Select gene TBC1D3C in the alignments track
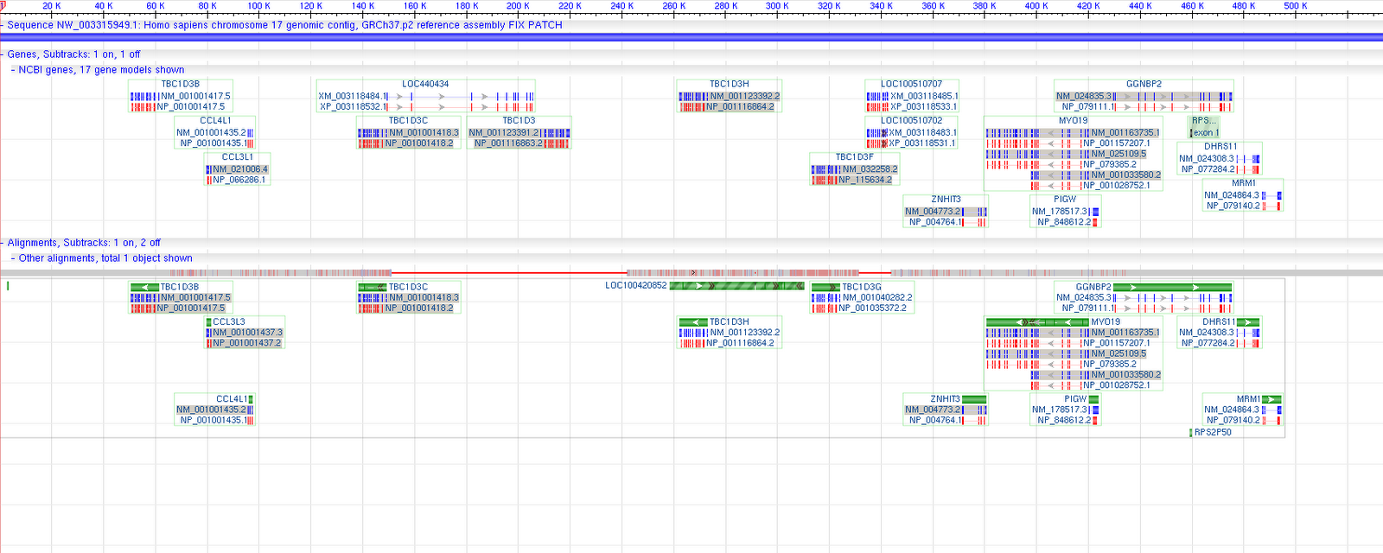This screenshot has height=553, width=1383. (x=408, y=287)
